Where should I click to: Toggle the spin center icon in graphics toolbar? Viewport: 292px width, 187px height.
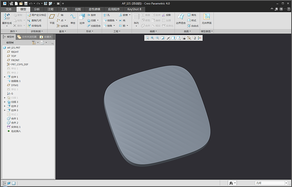click(199, 38)
